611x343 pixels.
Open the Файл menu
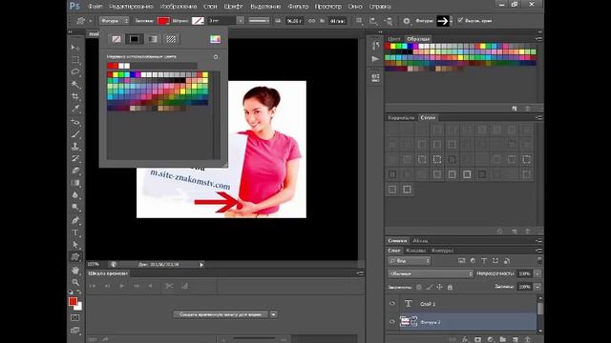pyautogui.click(x=95, y=7)
